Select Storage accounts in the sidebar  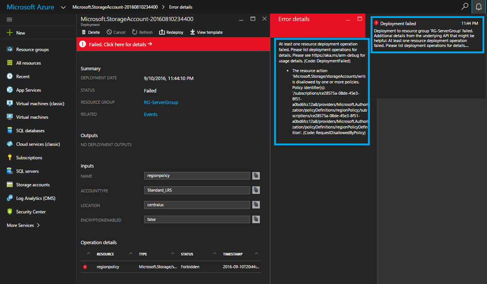pyautogui.click(x=33, y=185)
